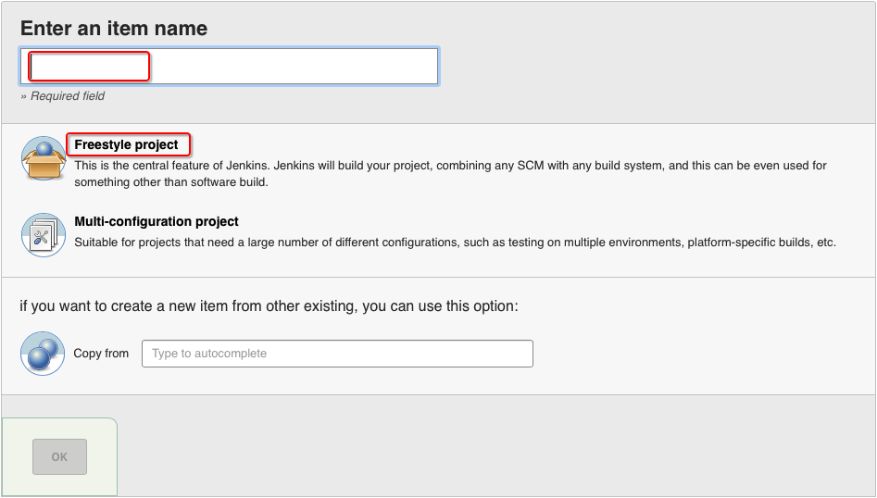This screenshot has height=498, width=877.
Task: Click the '» Required field' notice
Action: click(62, 96)
